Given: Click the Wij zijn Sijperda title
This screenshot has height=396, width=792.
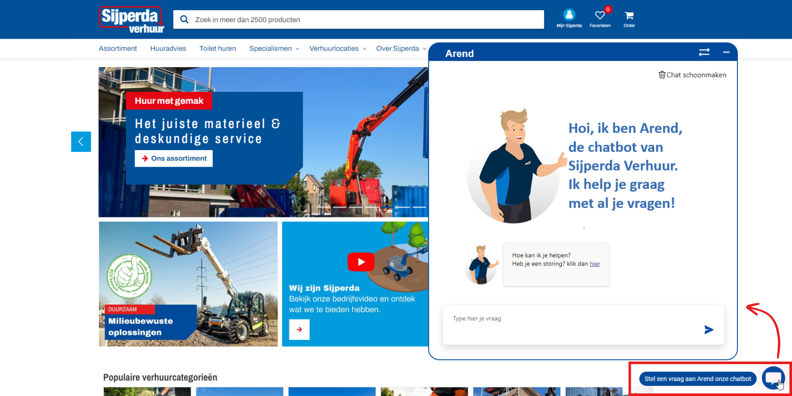Looking at the screenshot, I should [324, 288].
